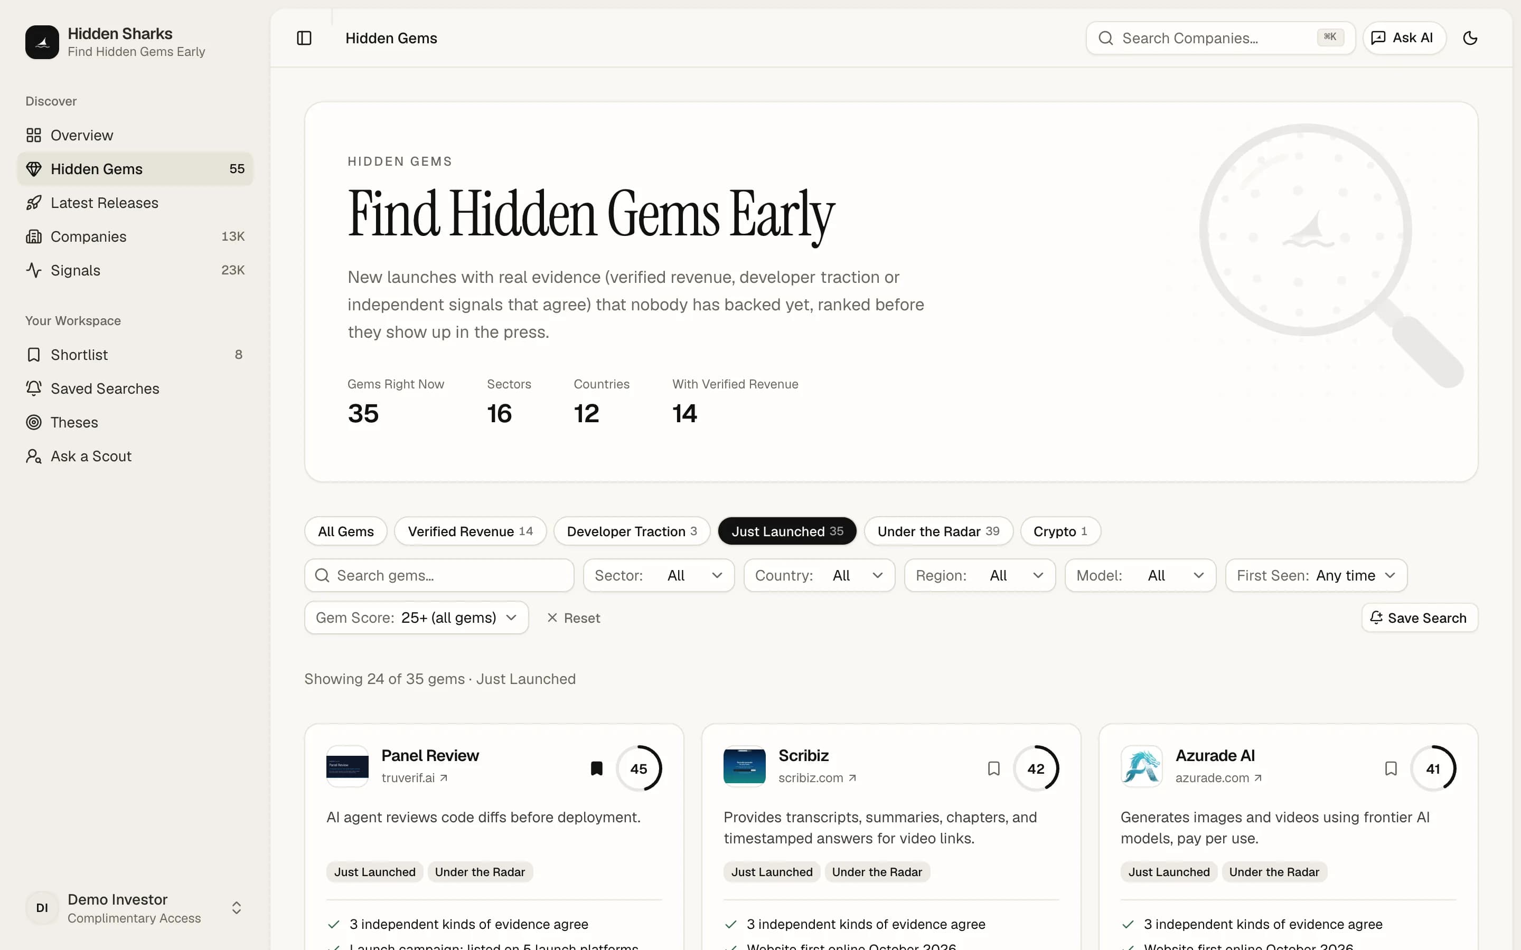Viewport: 1521px width, 950px height.
Task: Select the Under the Radar tab
Action: 938,531
